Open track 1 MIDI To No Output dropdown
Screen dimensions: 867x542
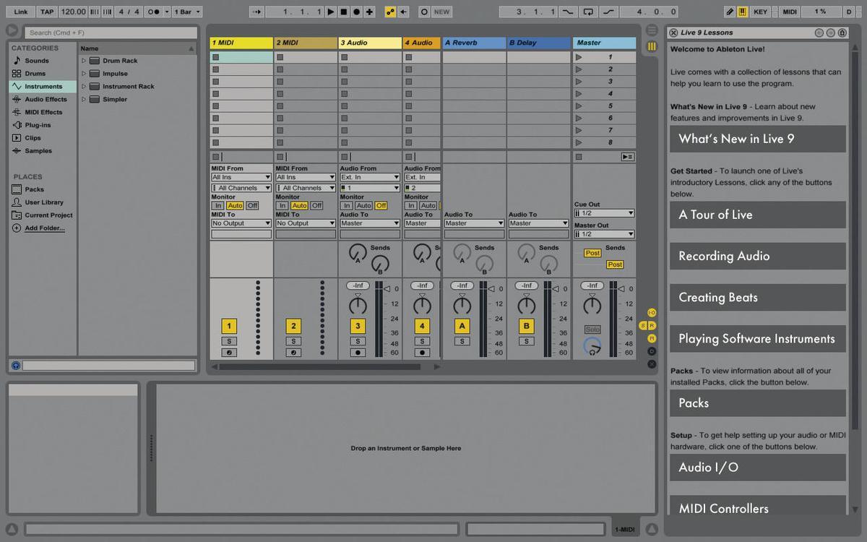coord(241,223)
